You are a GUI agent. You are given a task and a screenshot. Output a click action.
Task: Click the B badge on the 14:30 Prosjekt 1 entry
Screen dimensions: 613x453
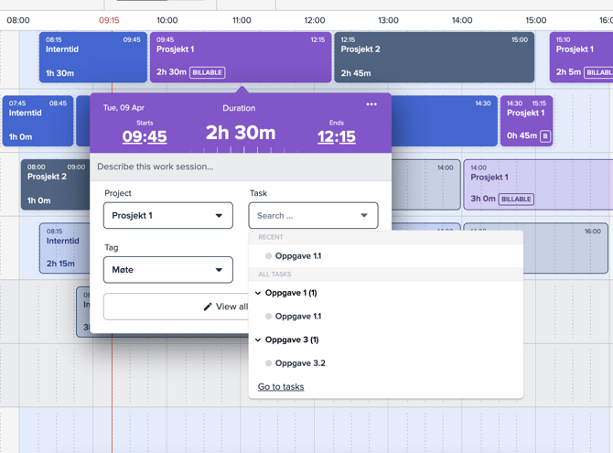click(544, 136)
